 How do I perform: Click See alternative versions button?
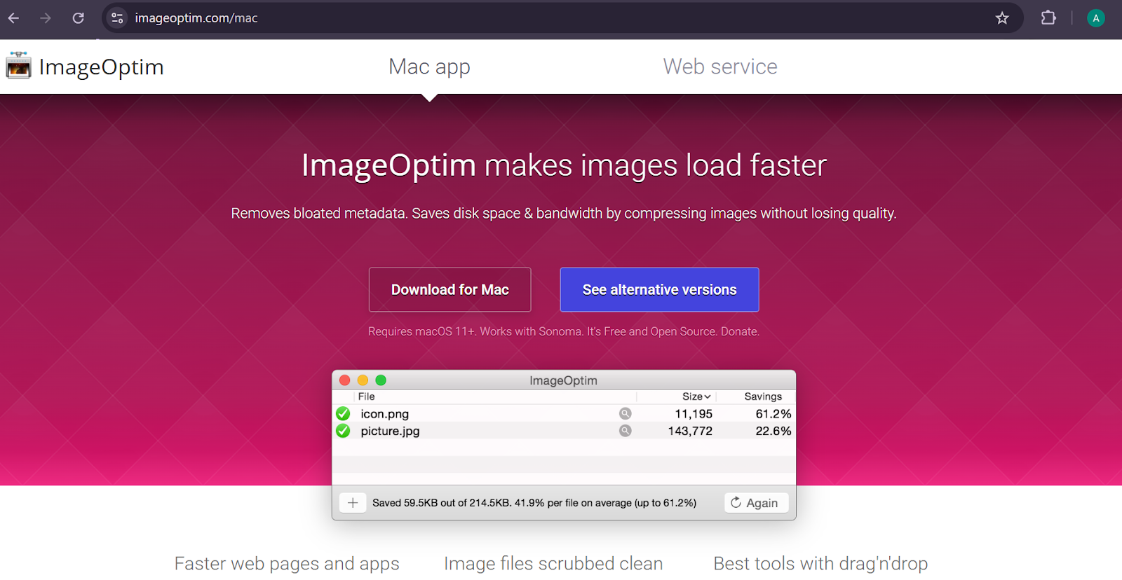[x=659, y=289]
